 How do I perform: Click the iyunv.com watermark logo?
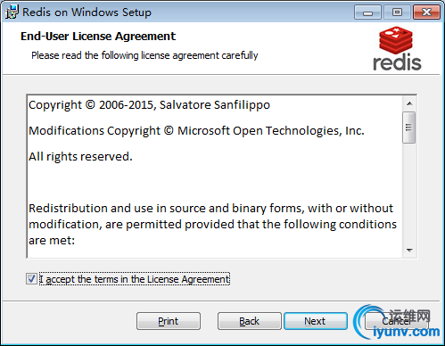[397, 323]
